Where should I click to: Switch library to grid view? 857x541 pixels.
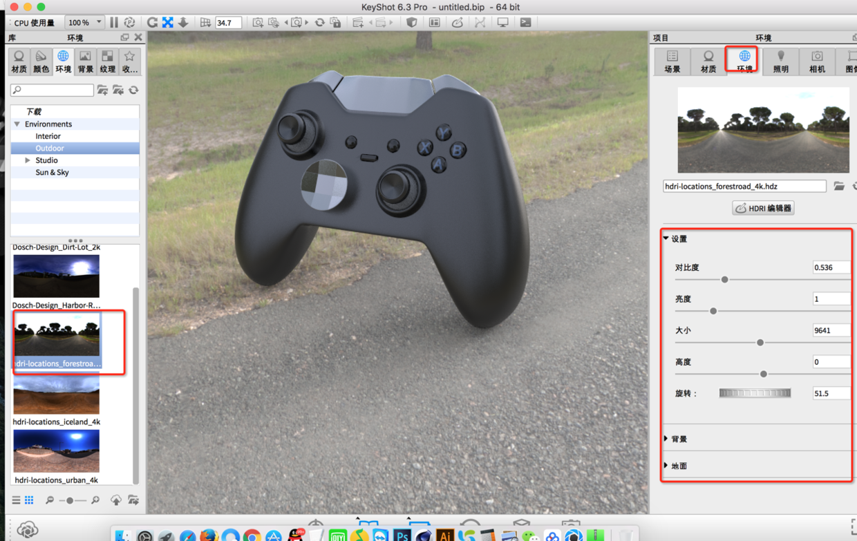coord(29,500)
